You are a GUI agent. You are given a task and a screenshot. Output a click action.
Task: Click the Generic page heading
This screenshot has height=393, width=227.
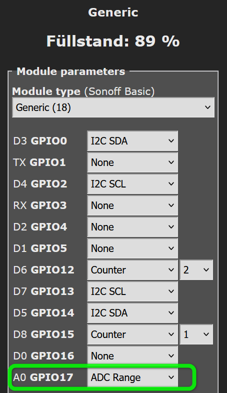[x=113, y=12]
